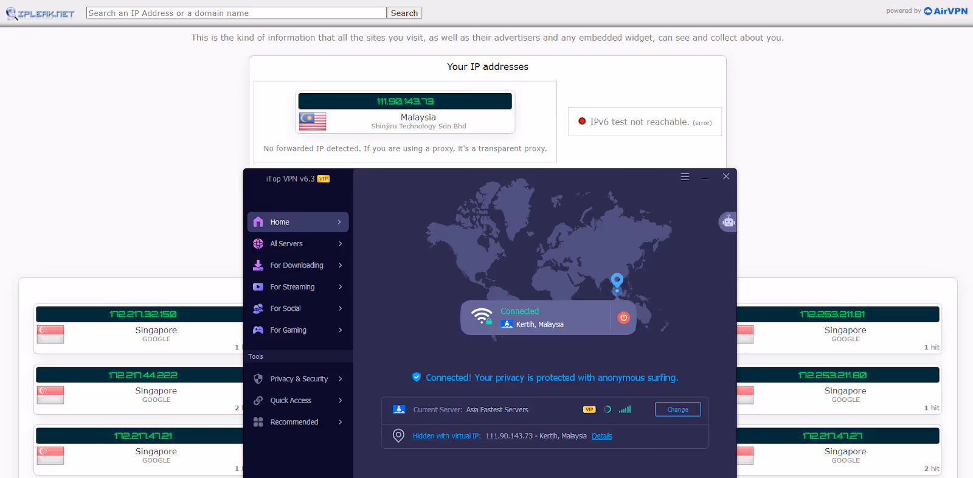This screenshot has height=478, width=973.
Task: Click the VIP badge in Current Server row
Action: [x=589, y=409]
